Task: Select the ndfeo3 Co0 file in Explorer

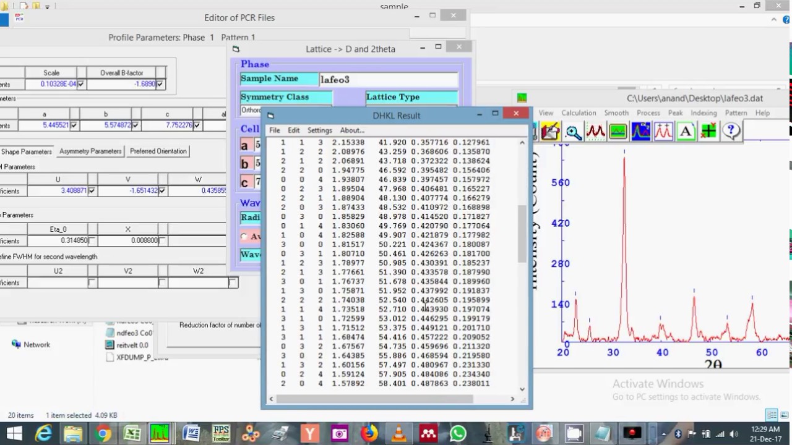Action: (x=129, y=333)
